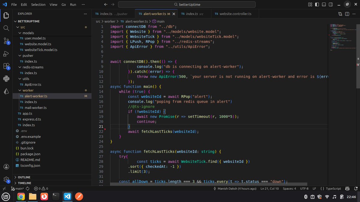The height and width of the screenshot is (202, 360).
Task: Toggle the Secondary Side Bar layout button
Action: 331,4
